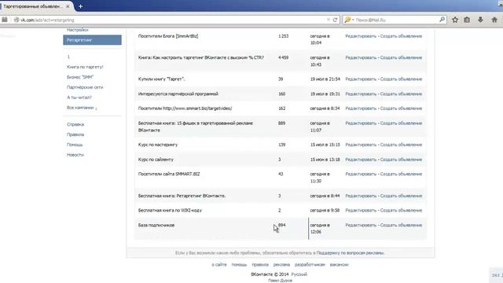The height and width of the screenshot is (283, 503).
Task: Create ad for Посетители Блога [SmmArtBiz]
Action: point(401,36)
